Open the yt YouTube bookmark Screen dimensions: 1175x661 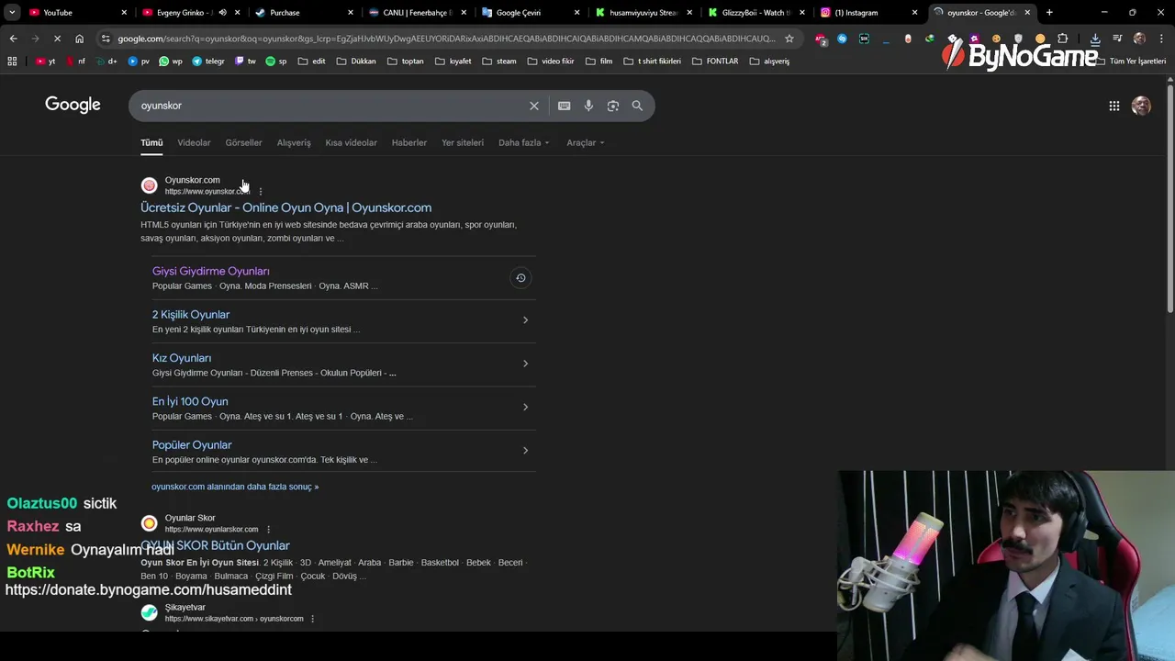pyautogui.click(x=46, y=62)
